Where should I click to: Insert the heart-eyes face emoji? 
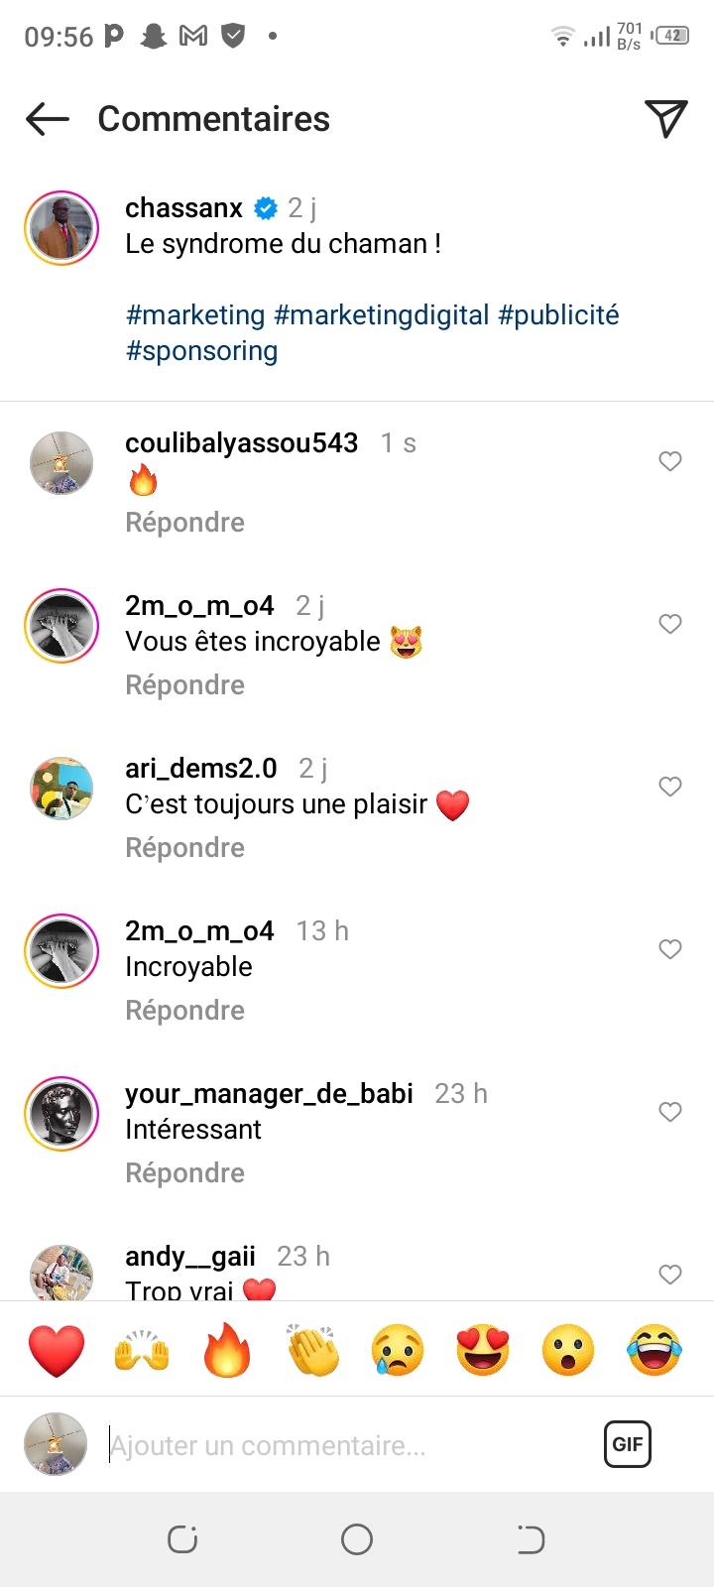pos(483,1350)
